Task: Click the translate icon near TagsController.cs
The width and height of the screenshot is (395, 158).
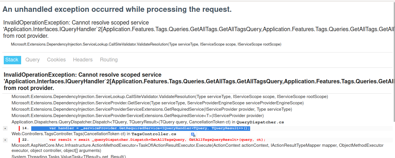Action: point(193,135)
